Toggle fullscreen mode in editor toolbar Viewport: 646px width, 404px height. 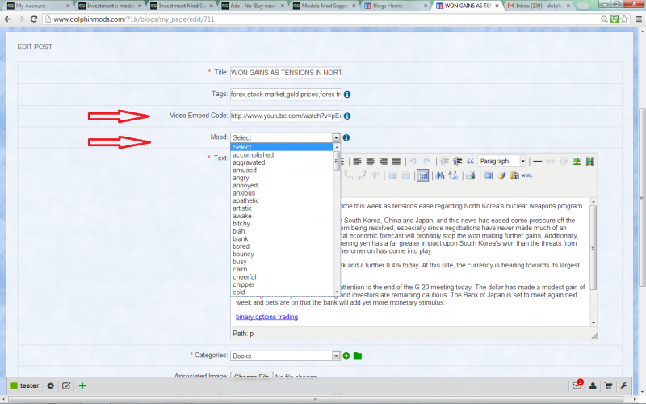(489, 175)
